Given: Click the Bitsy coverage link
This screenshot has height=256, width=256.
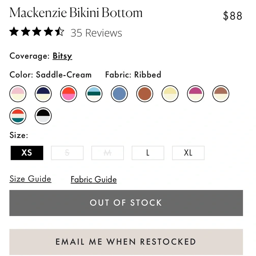Looking at the screenshot, I should pos(62,56).
